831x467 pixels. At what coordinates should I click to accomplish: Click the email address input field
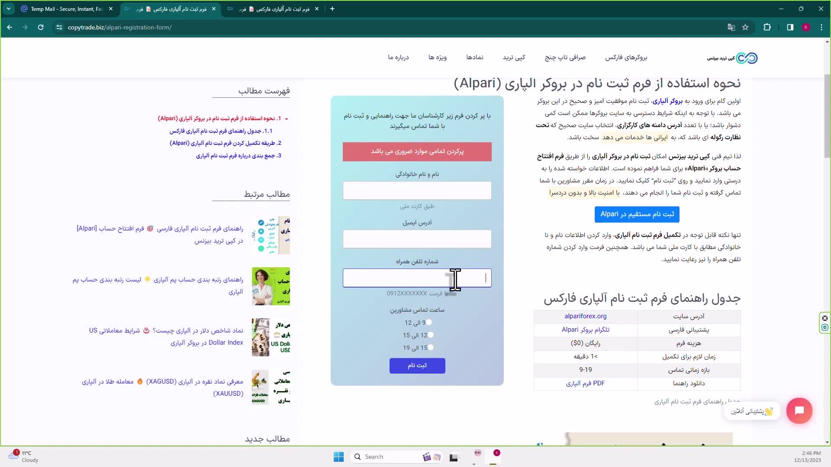417,239
